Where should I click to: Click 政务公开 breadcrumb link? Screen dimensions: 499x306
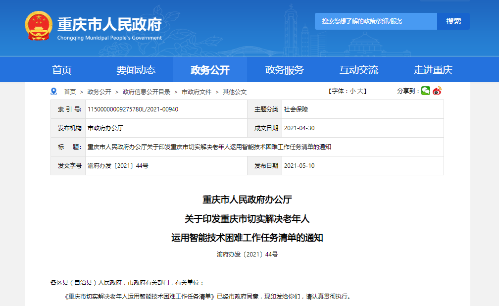pos(99,92)
